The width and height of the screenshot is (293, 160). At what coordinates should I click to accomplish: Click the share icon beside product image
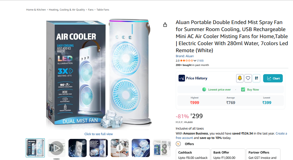pos(165,25)
